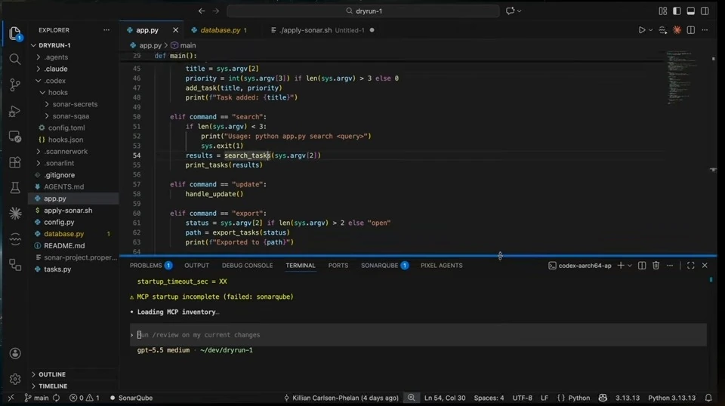Open the run button dropdown arrow
The height and width of the screenshot is (406, 725).
[650, 30]
